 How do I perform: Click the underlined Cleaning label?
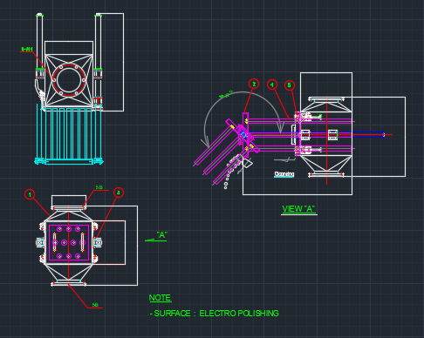click(x=284, y=174)
